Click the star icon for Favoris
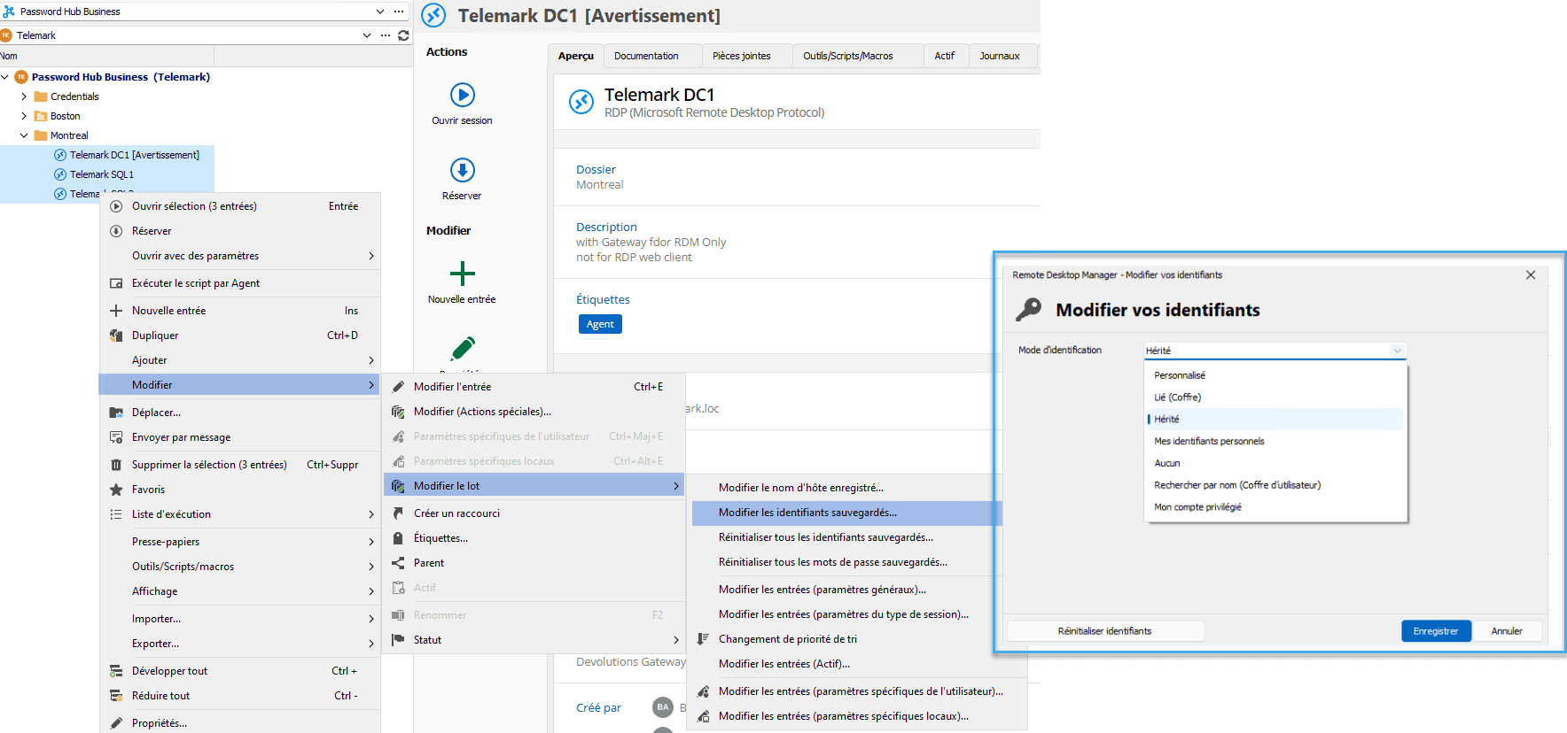1567x733 pixels. click(116, 490)
